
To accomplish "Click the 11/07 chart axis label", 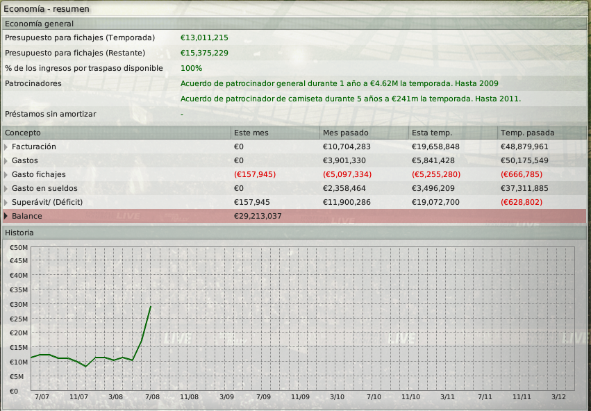I will click(x=78, y=397).
